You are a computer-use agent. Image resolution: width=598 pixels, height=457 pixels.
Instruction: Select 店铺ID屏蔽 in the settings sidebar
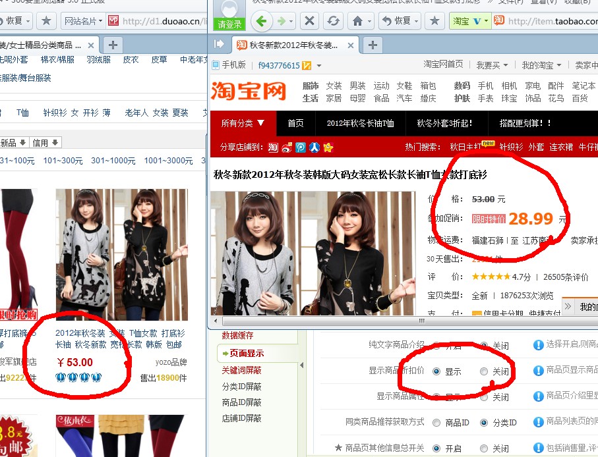[242, 418]
